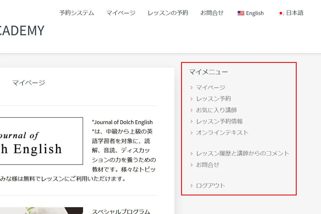The height and width of the screenshot is (214, 321).
Task: Open マイページ in the top navigation bar
Action: [121, 13]
